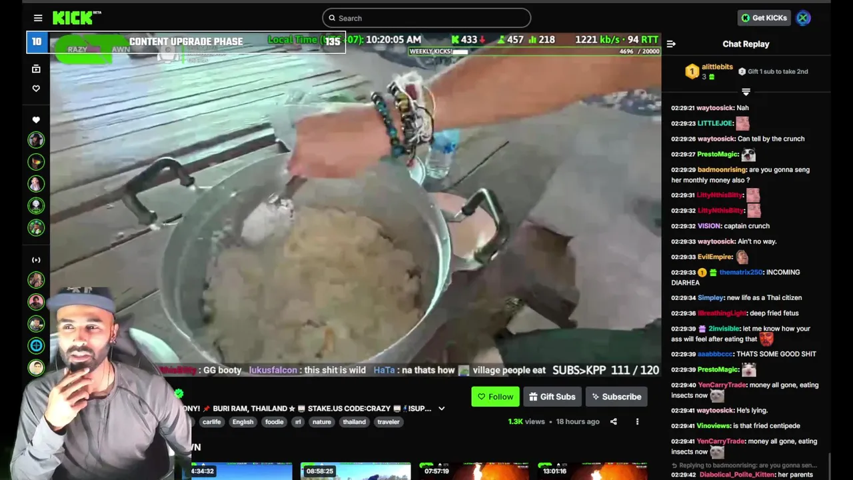The width and height of the screenshot is (853, 480).
Task: Click LITTLEJOE's emote in chat
Action: pyautogui.click(x=742, y=123)
